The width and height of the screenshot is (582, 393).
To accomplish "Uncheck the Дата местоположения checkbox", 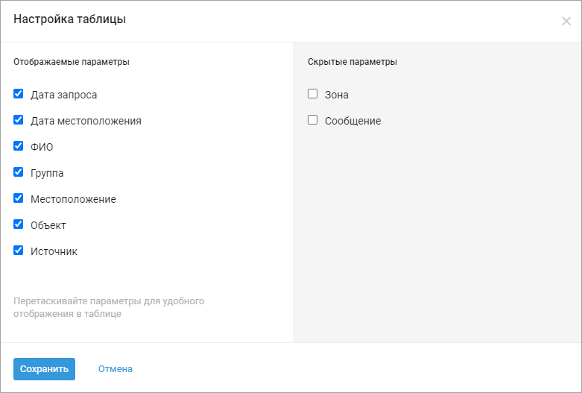I will tap(19, 120).
